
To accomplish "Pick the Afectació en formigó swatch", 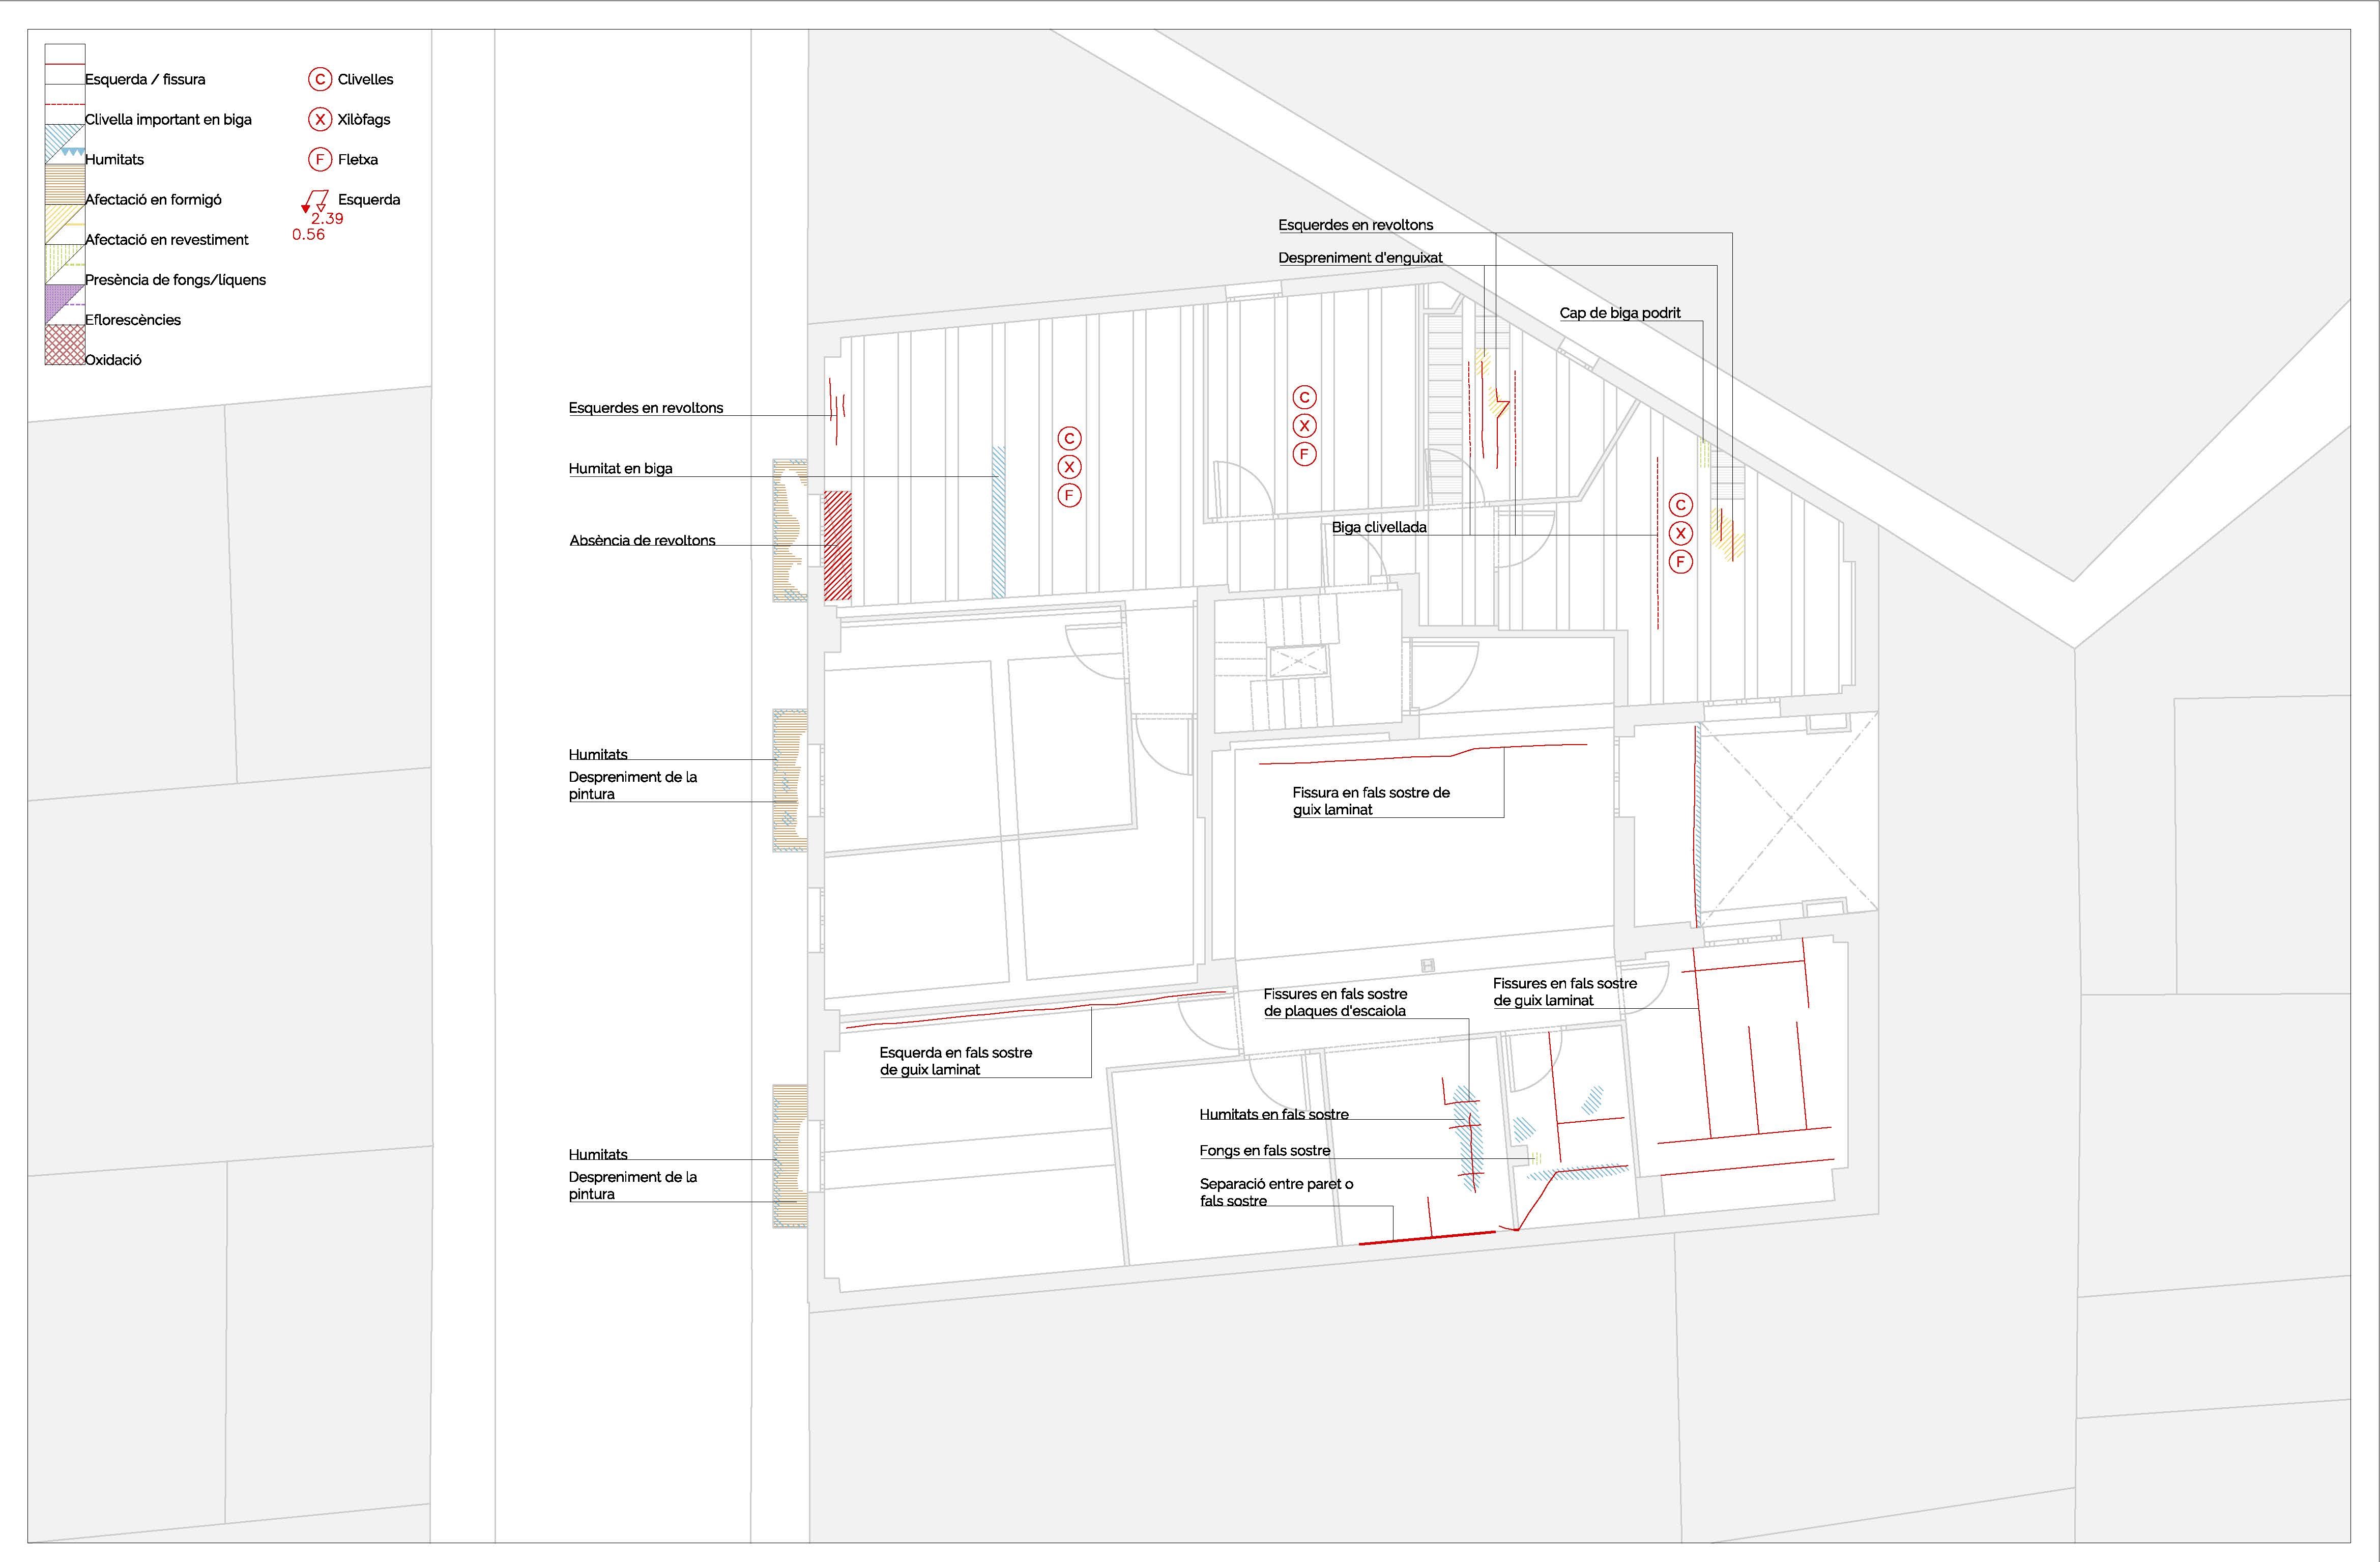I will point(64,184).
